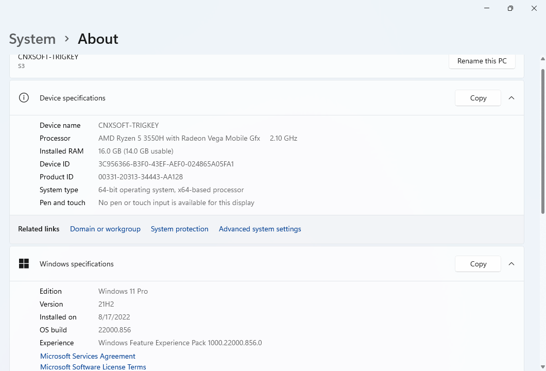Image resolution: width=546 pixels, height=371 pixels.
Task: Click the Device ID value 3C956366-B3F0
Action: point(166,164)
